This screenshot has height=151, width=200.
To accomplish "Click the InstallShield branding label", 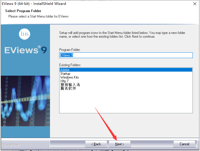I will [x=12, y=145].
